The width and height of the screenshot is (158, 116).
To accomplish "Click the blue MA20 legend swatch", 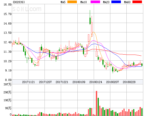I will 116,2.
